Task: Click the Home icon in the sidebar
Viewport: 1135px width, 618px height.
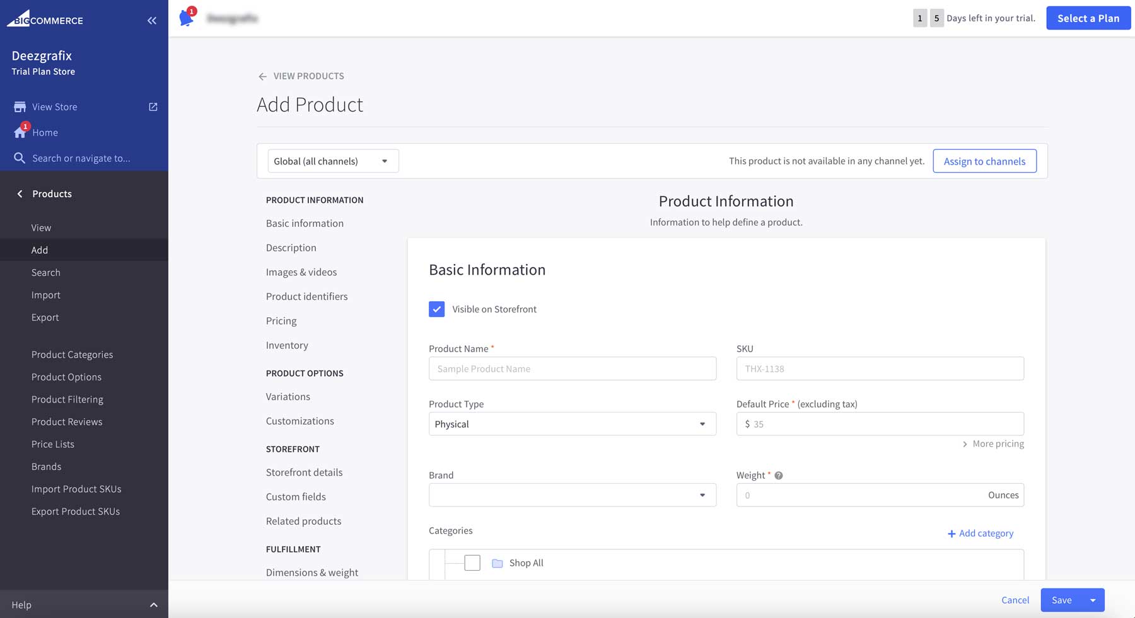Action: [19, 132]
